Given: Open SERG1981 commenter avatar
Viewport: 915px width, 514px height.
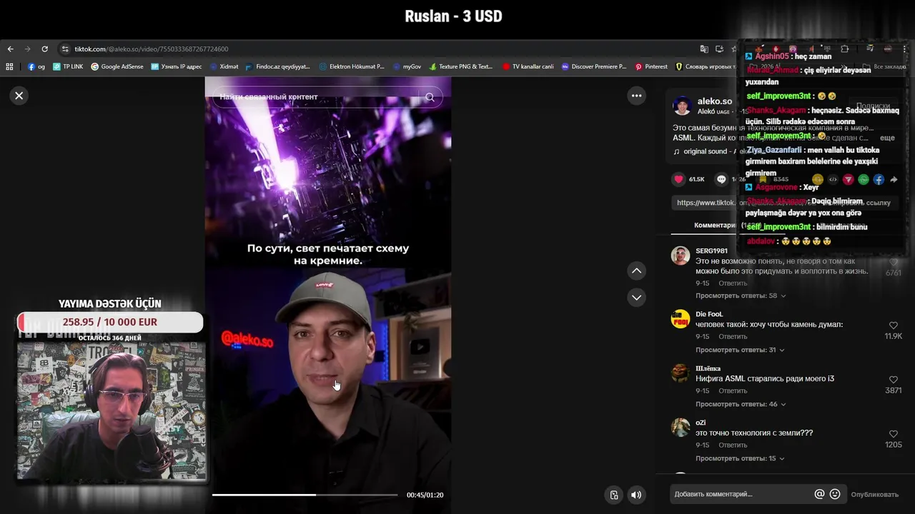Looking at the screenshot, I should point(681,256).
